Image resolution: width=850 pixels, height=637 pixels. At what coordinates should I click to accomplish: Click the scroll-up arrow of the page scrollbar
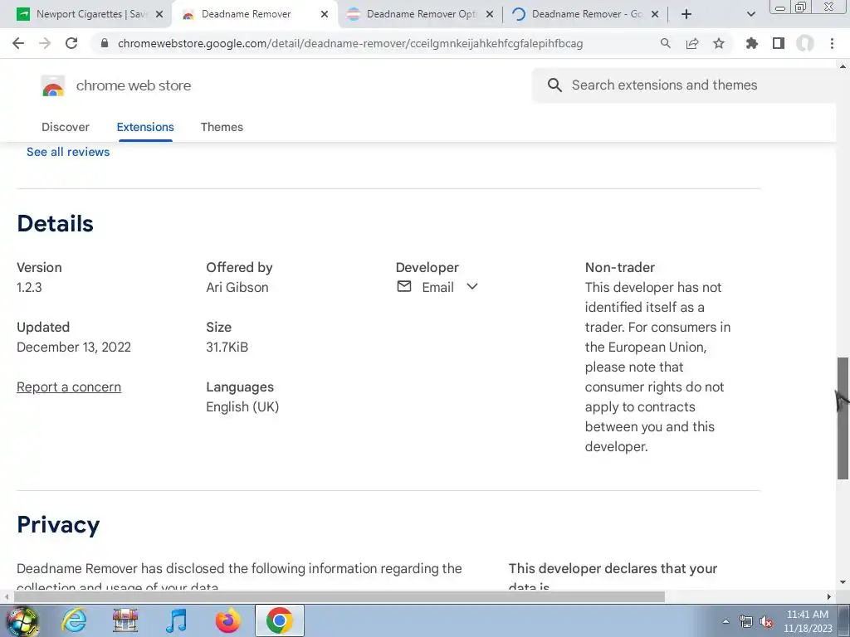pos(843,67)
